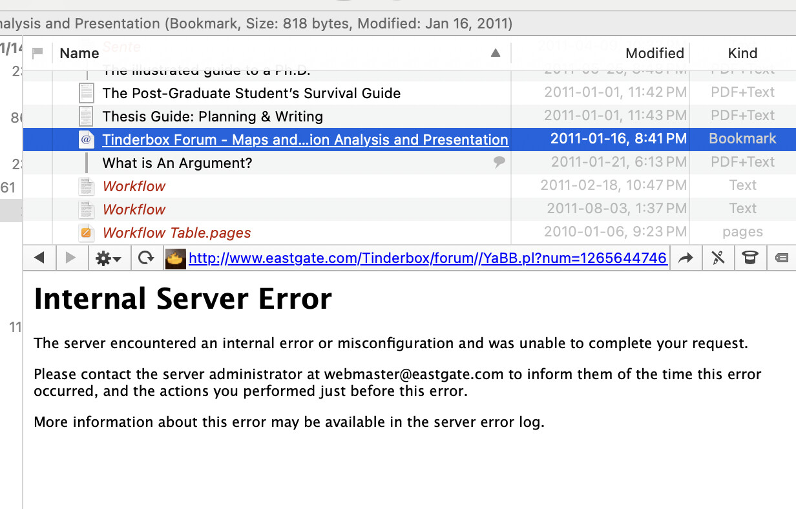Select The Post-Graduate Student's Survival Guide
The width and height of the screenshot is (796, 509).
tap(251, 94)
